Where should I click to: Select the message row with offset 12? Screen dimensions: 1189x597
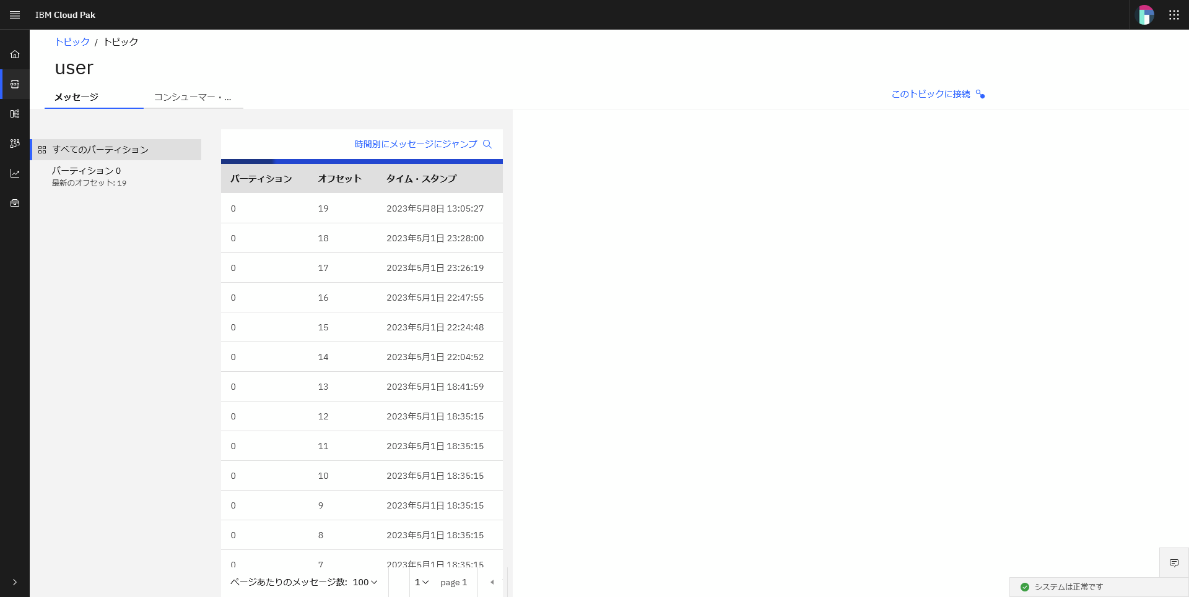362,416
